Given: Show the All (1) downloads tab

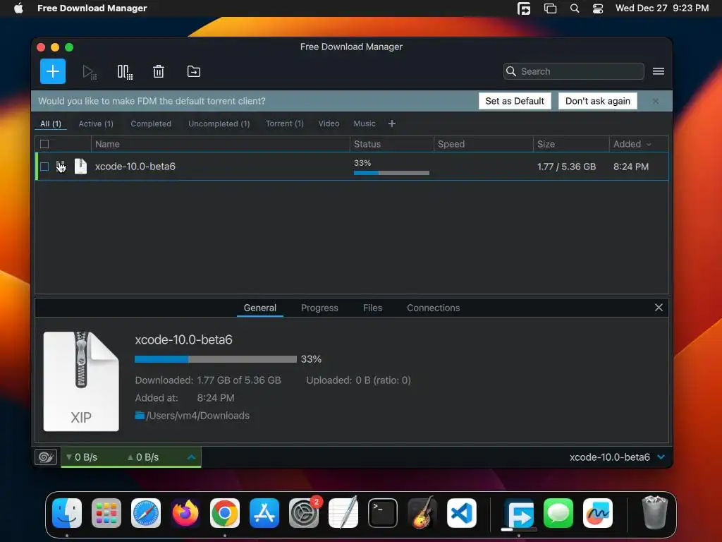Looking at the screenshot, I should pos(51,124).
